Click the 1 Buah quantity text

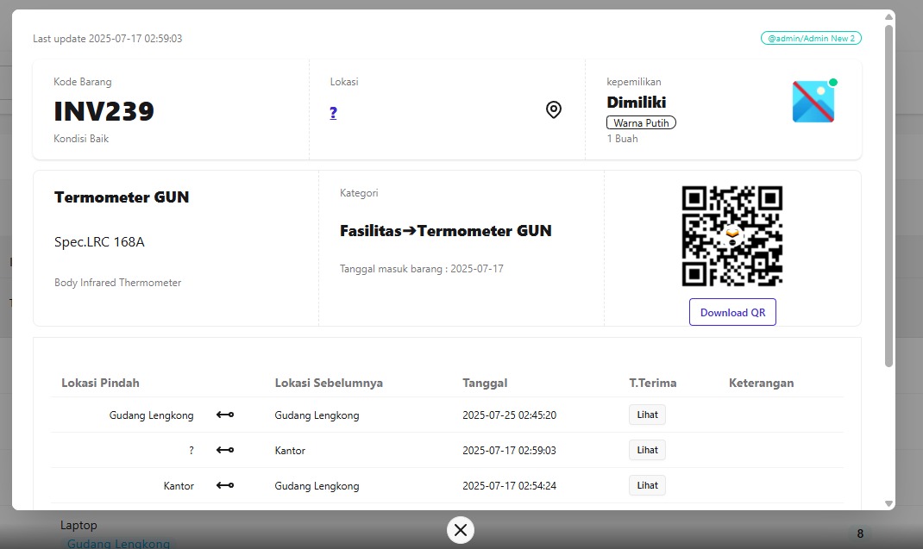(622, 139)
